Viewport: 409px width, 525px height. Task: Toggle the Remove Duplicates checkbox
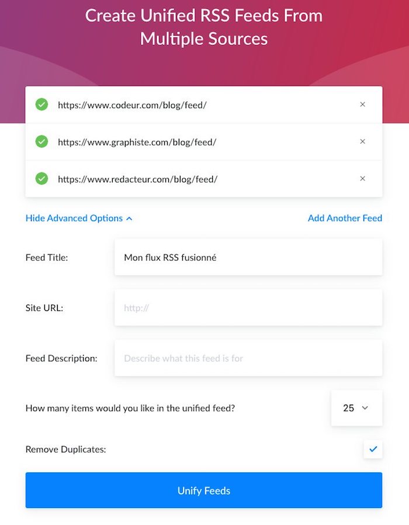pos(373,449)
